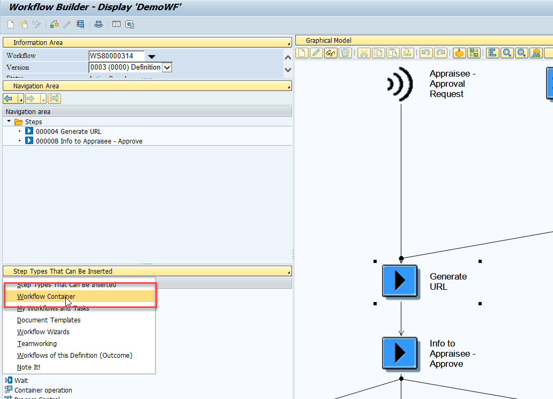
Task: Click the clamp test workflow icon
Action: point(80,24)
